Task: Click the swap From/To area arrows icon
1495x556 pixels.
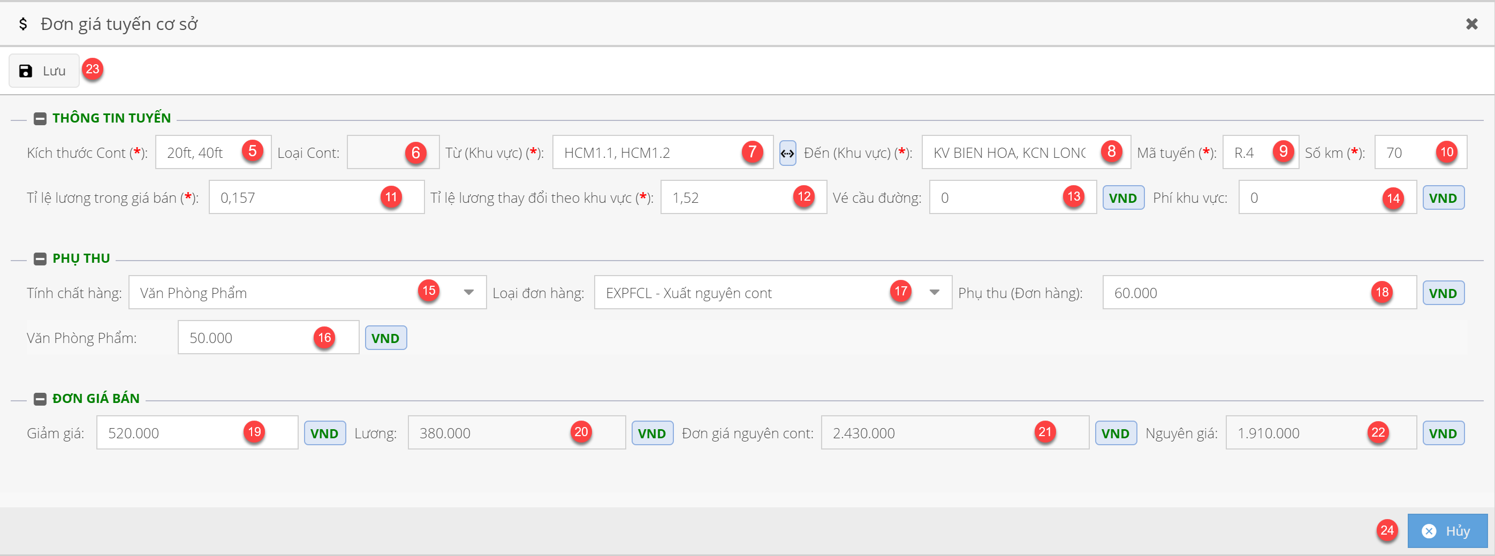Action: coord(787,153)
